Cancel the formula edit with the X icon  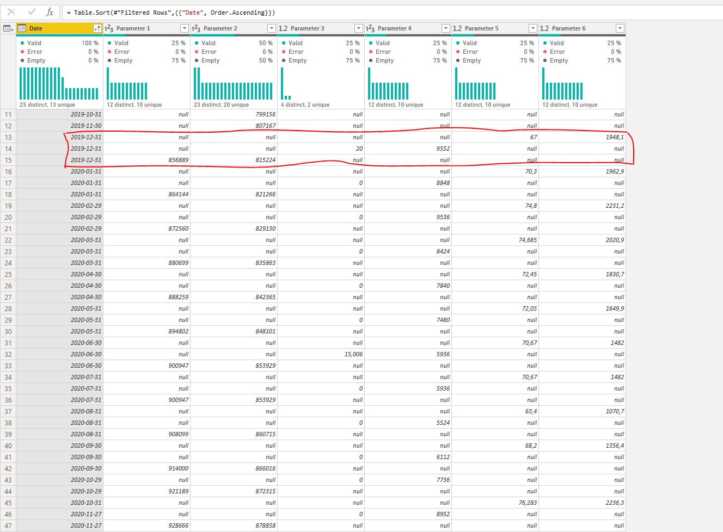(11, 12)
